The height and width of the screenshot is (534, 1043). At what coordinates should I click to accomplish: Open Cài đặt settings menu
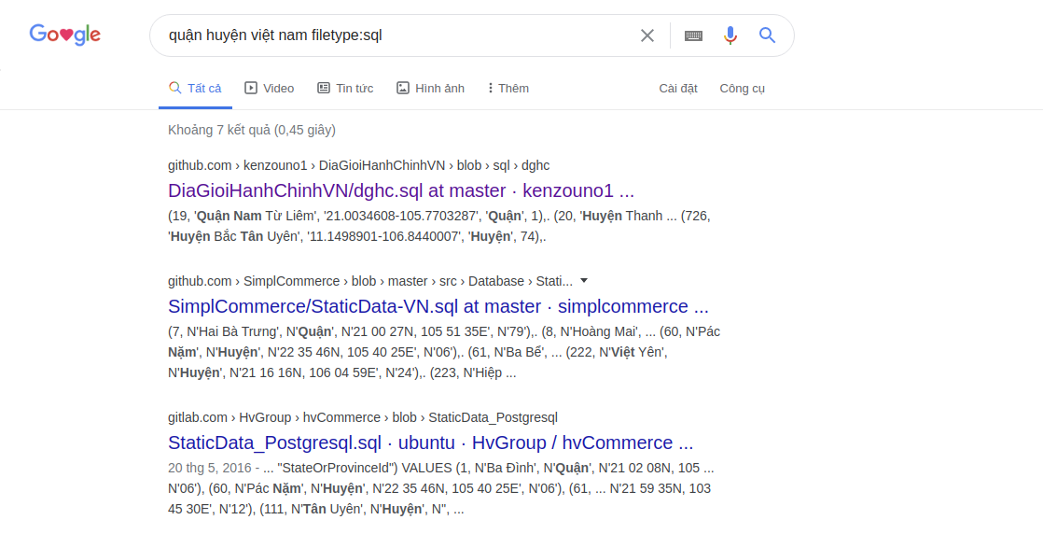click(678, 88)
